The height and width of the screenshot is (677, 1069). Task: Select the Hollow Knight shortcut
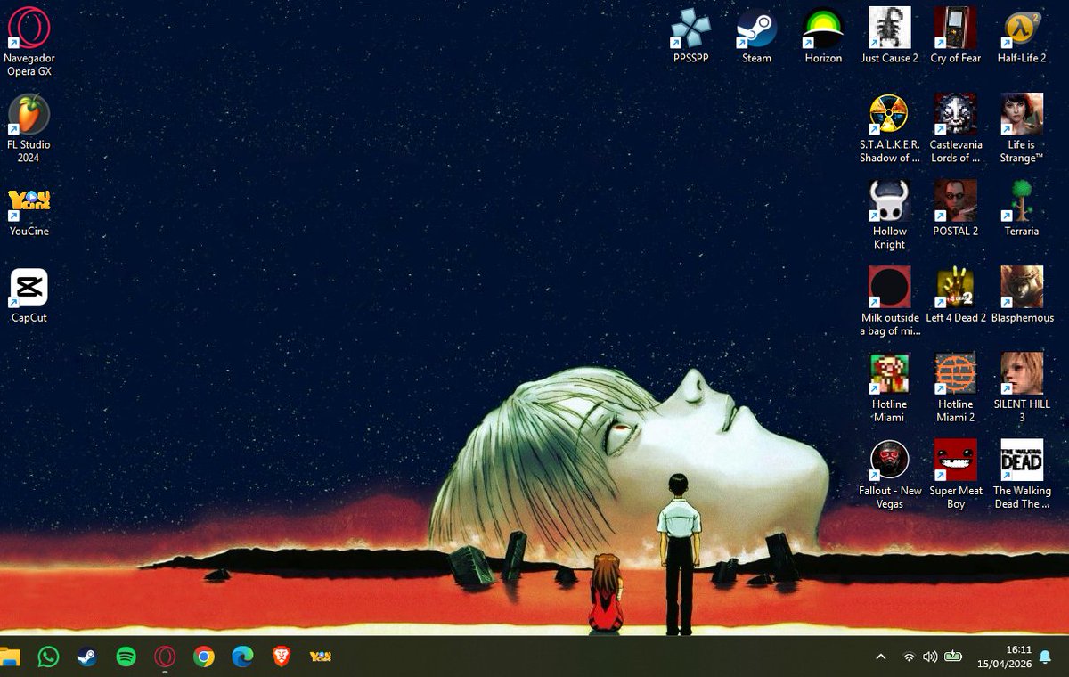point(889,215)
